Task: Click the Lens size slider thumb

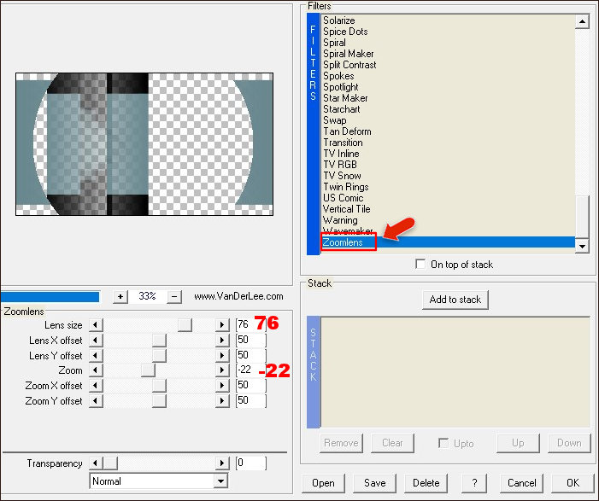Action: click(185, 325)
